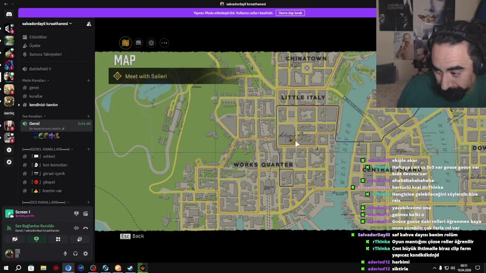Click Bir kanal durumu belirle status link

(x=47, y=129)
